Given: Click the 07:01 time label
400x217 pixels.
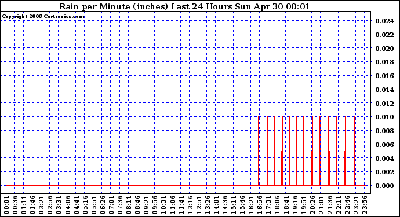Looking at the screenshot, I should click(x=111, y=205).
